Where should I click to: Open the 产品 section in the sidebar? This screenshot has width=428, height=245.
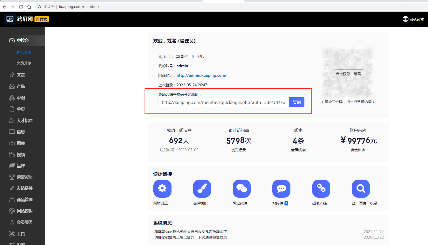coord(21,86)
